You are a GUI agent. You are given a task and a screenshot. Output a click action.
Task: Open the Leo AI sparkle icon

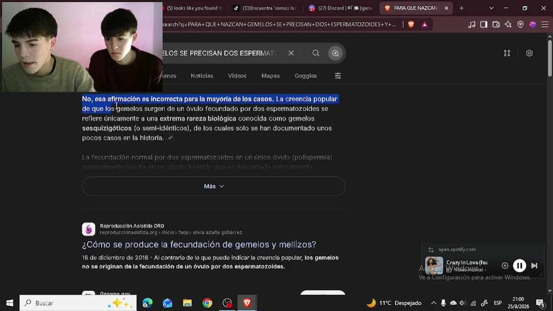tap(508, 25)
